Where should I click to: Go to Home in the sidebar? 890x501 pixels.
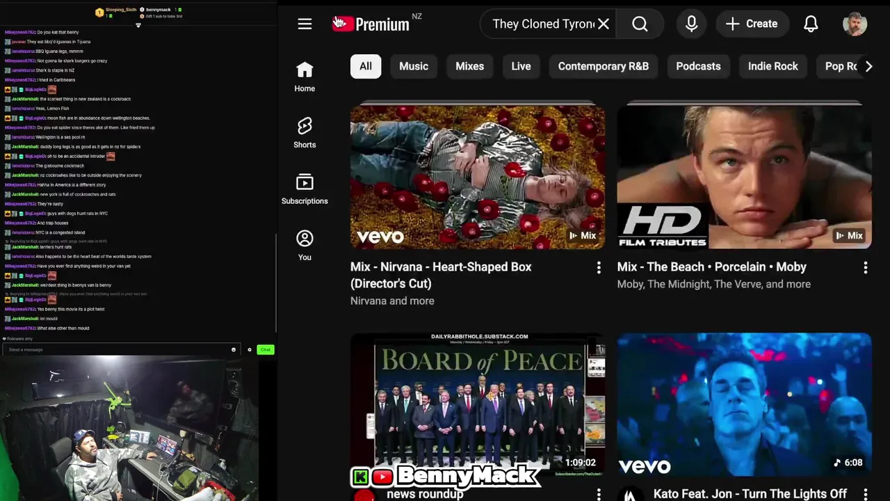pos(305,77)
